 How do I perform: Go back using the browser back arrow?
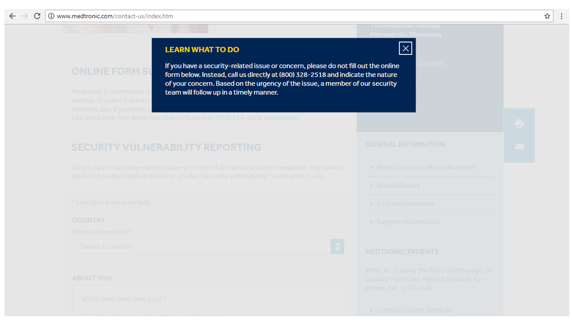coord(13,16)
